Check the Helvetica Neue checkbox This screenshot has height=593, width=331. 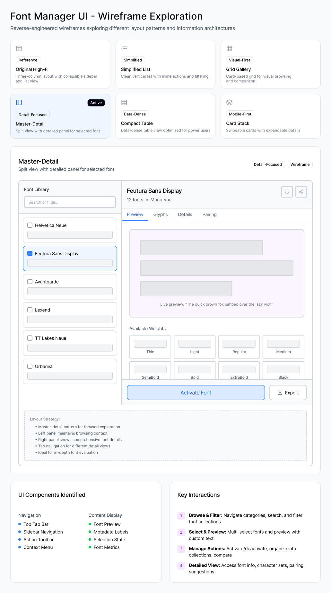[x=30, y=225]
